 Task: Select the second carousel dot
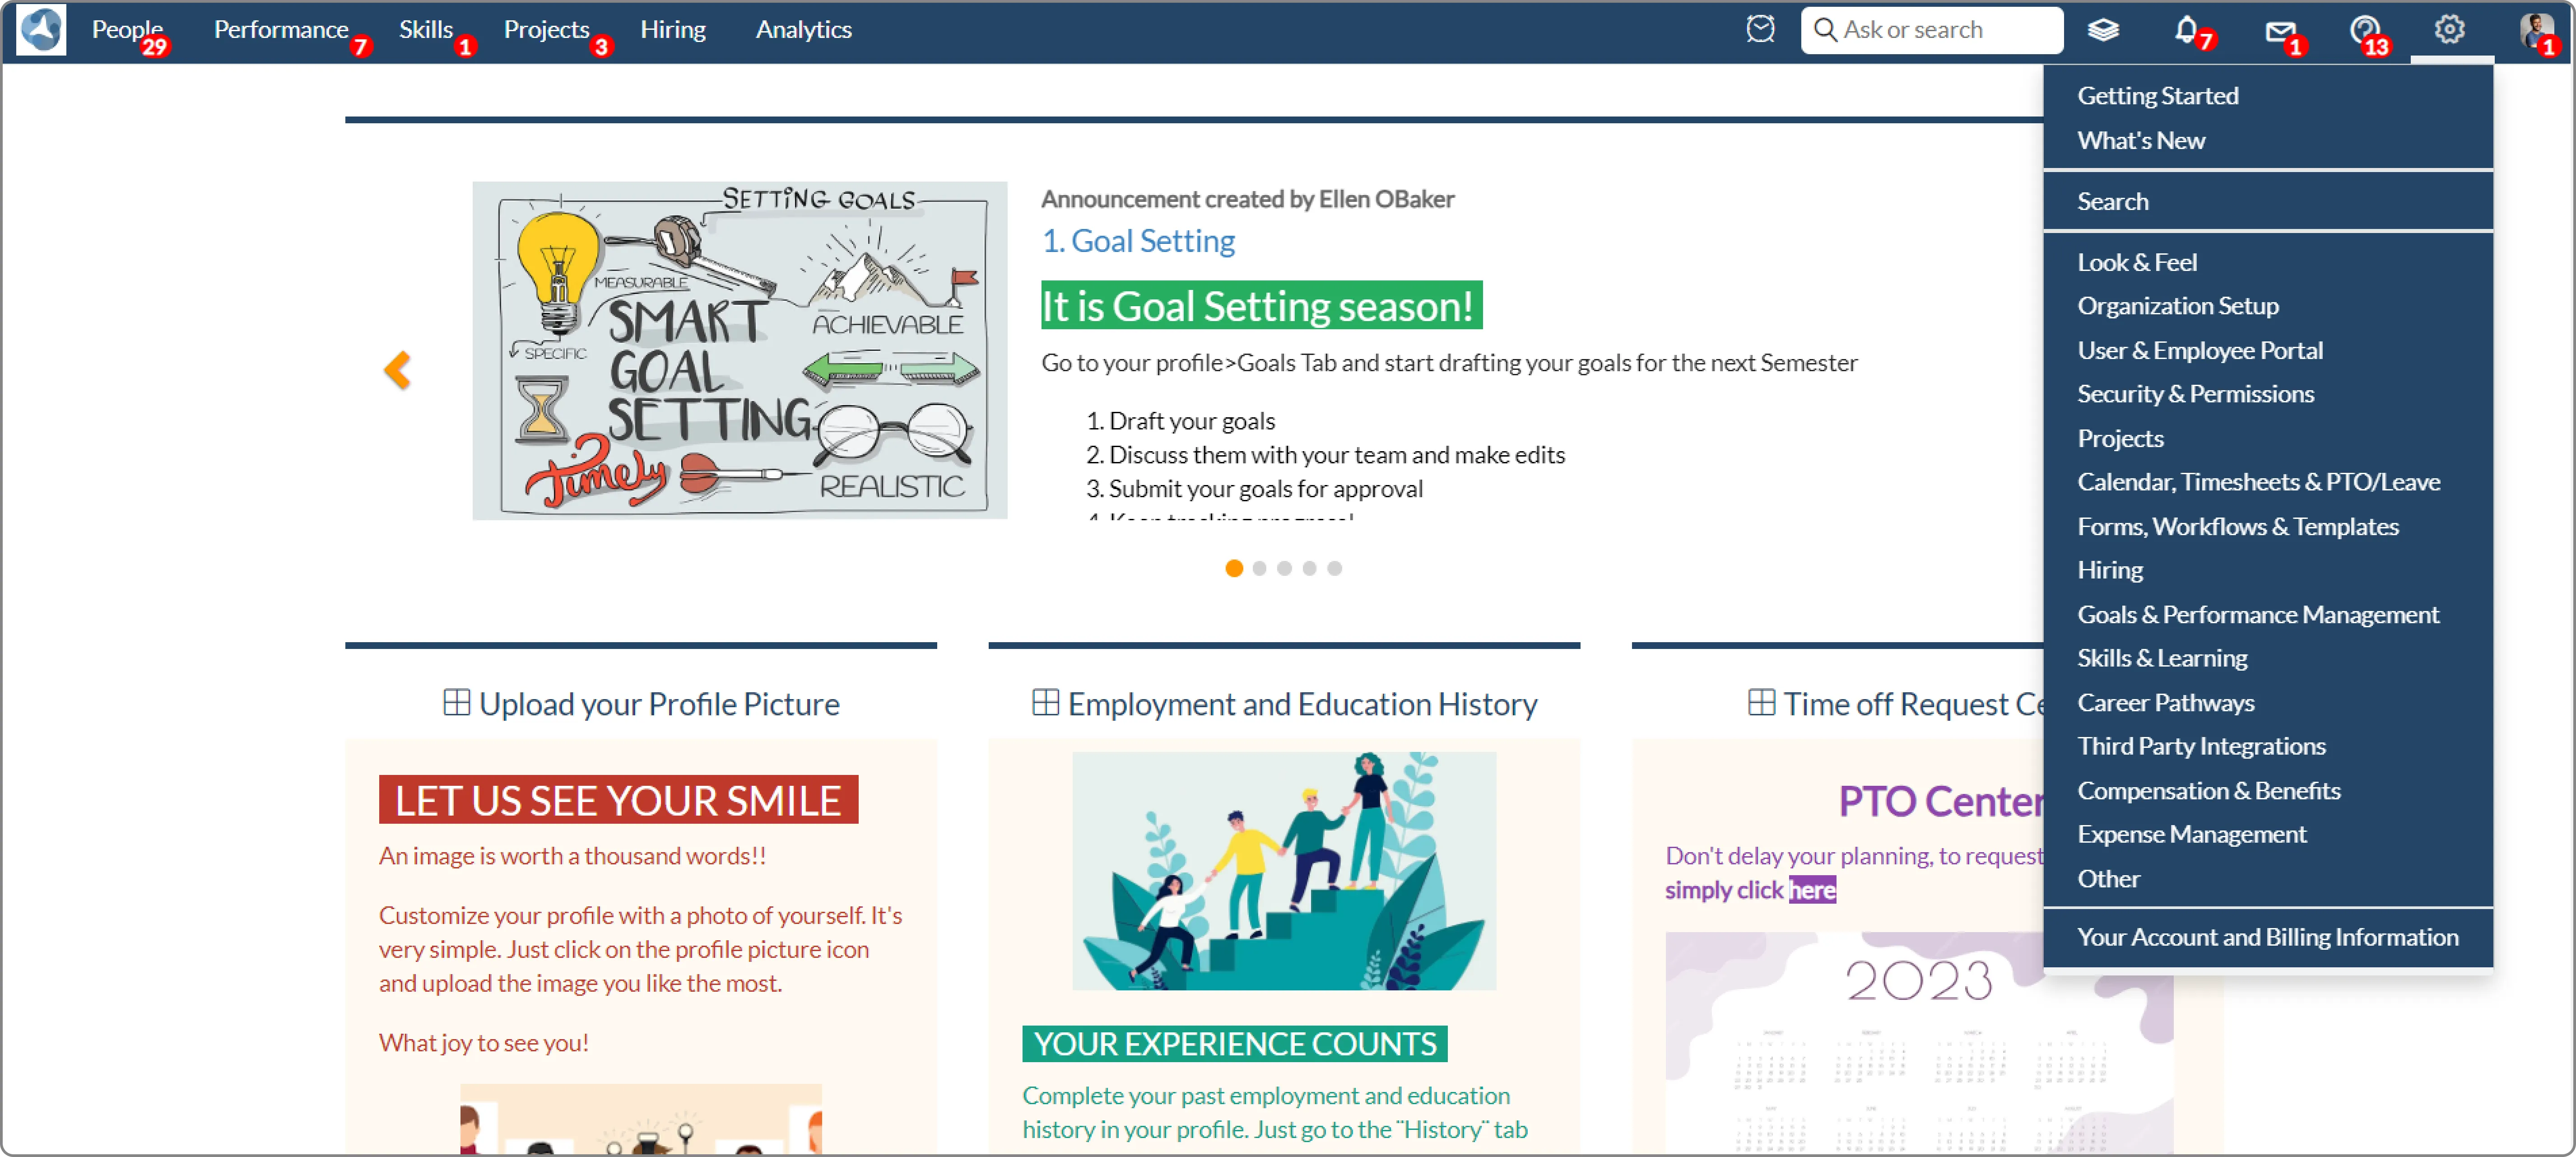1259,568
